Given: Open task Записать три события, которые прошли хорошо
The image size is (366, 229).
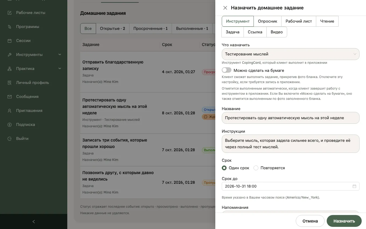Looking at the screenshot, I should (x=115, y=143).
